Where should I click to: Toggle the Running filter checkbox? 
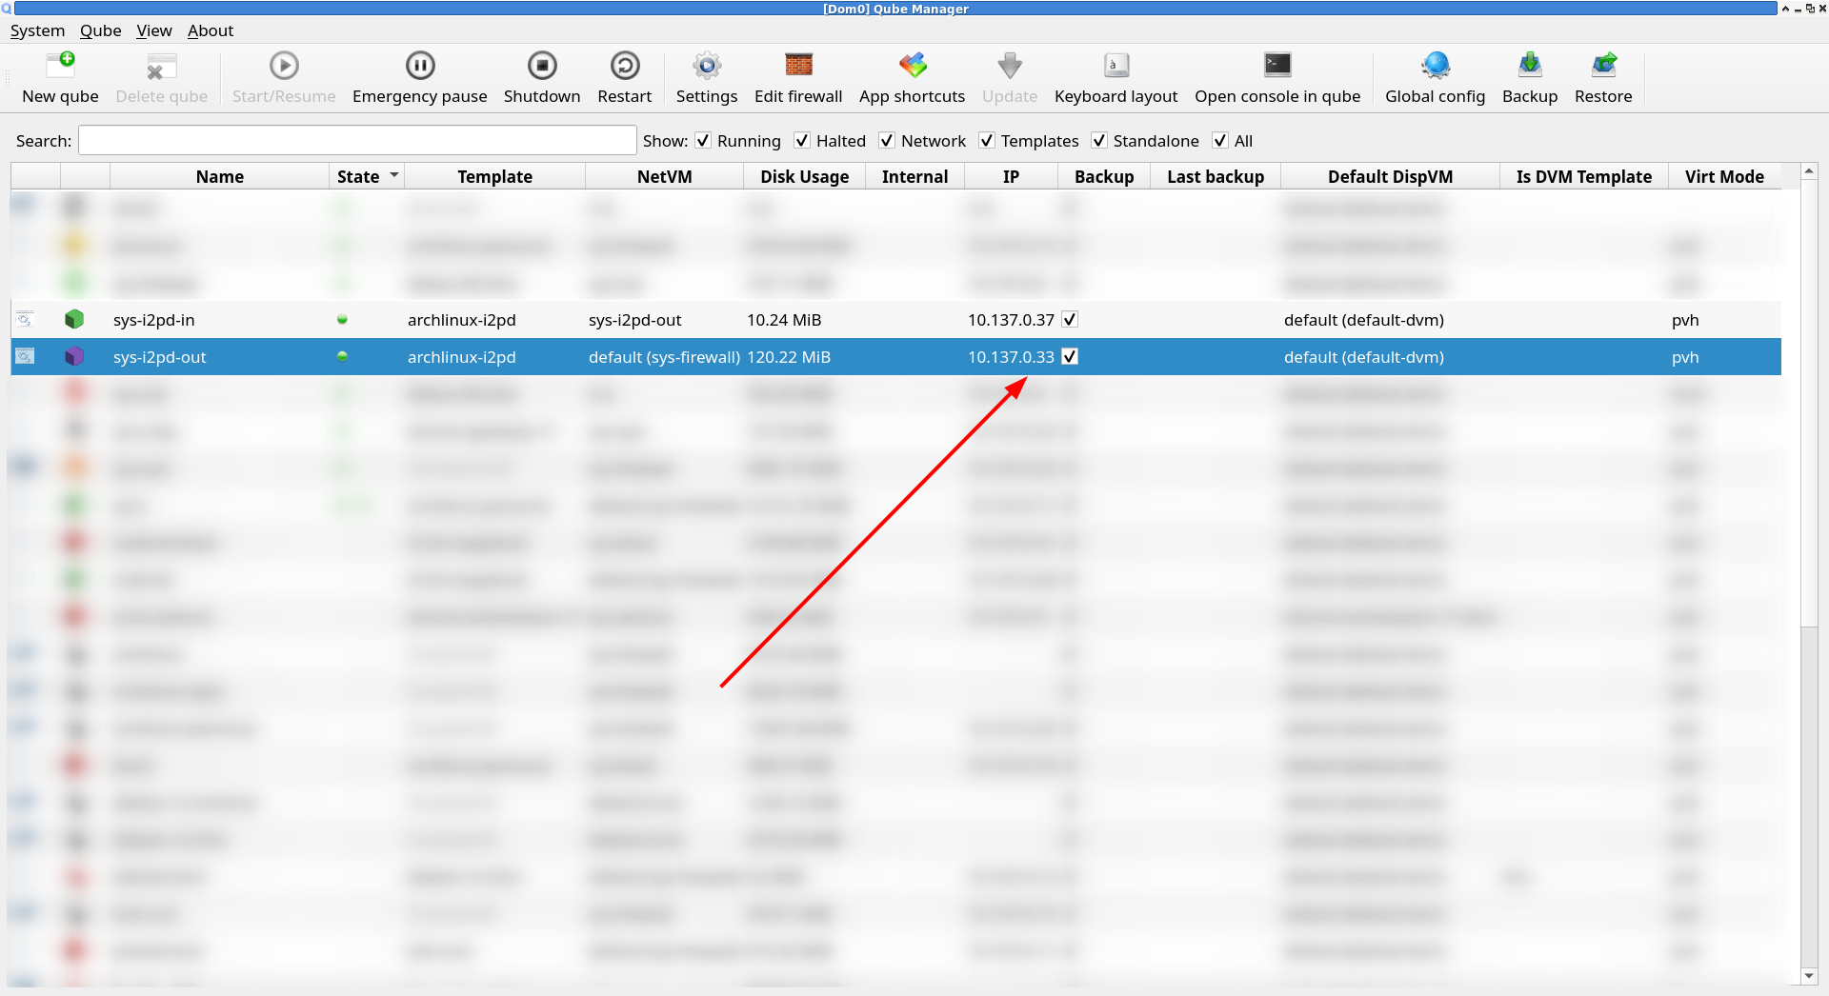point(703,140)
